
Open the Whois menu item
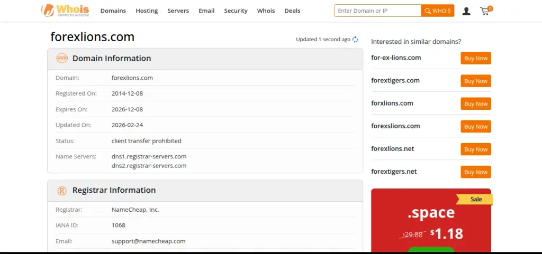point(266,11)
